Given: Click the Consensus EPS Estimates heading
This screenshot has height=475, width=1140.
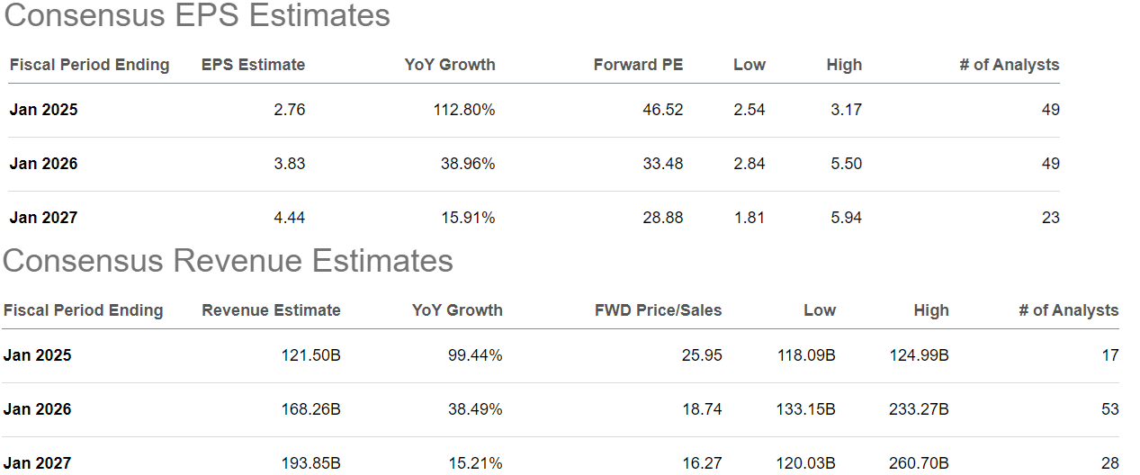Looking at the screenshot, I should (196, 15).
